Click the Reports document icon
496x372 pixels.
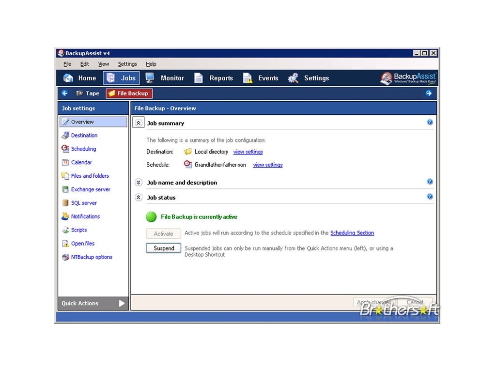click(198, 78)
